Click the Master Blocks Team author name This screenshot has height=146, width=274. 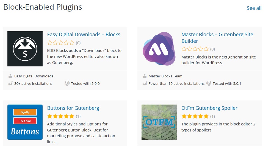point(165,76)
